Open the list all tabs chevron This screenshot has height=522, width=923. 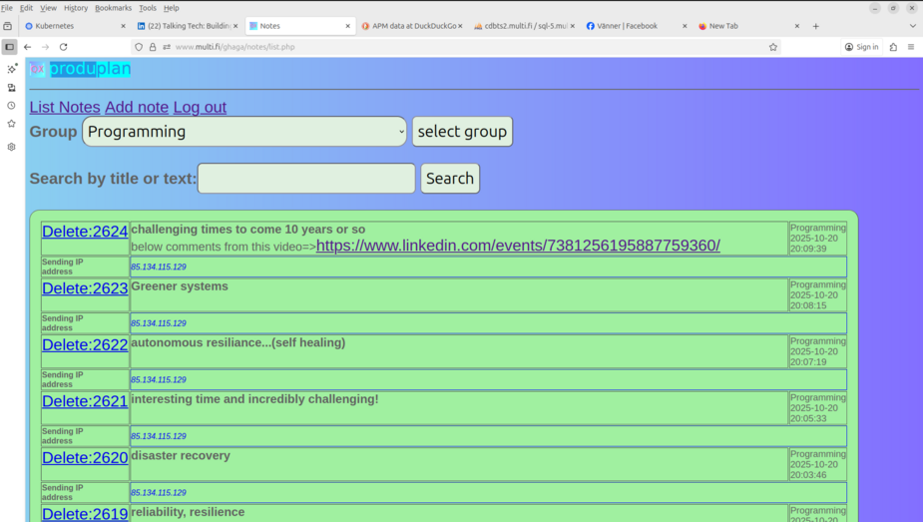pyautogui.click(x=912, y=26)
